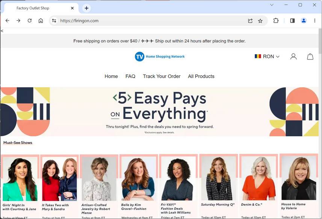Viewport: 322px width, 219px height.
Task: Open the All Products menu item
Action: coord(201,76)
